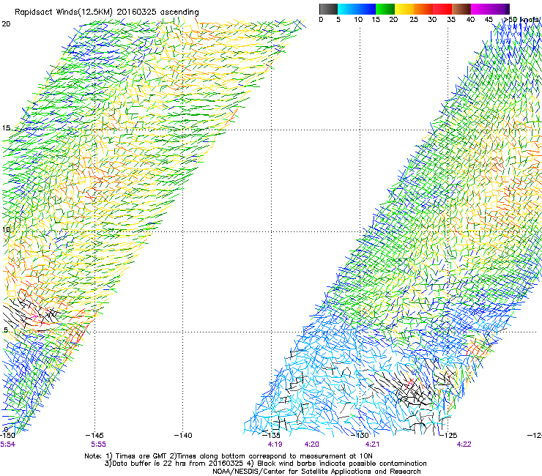Click the longitude label '-150'
The image size is (542, 476).
[x=7, y=435]
